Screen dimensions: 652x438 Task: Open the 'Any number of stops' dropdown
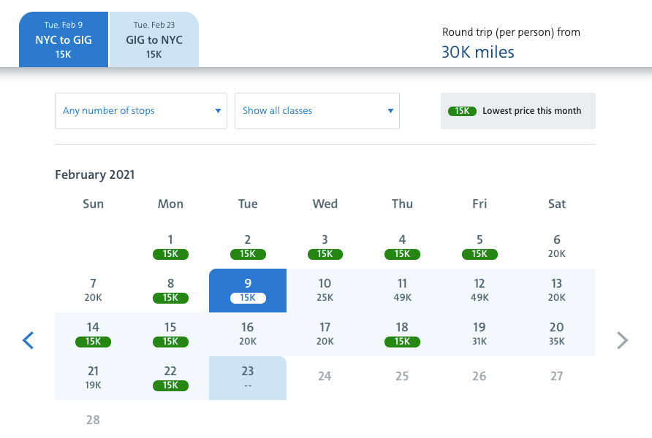point(141,111)
